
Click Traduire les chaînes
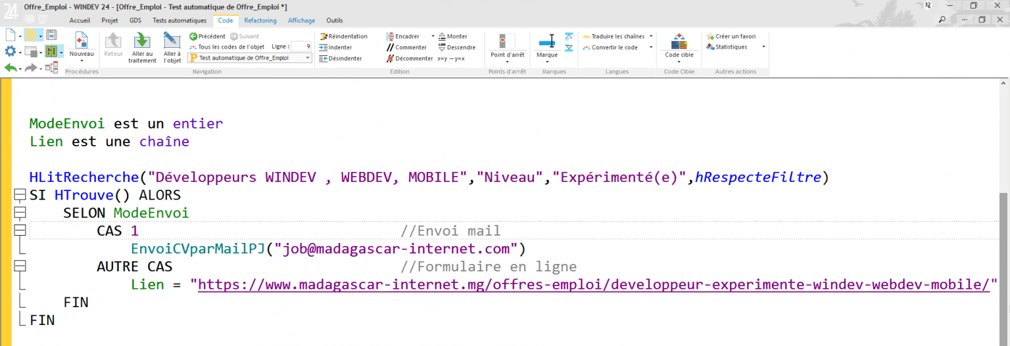613,36
